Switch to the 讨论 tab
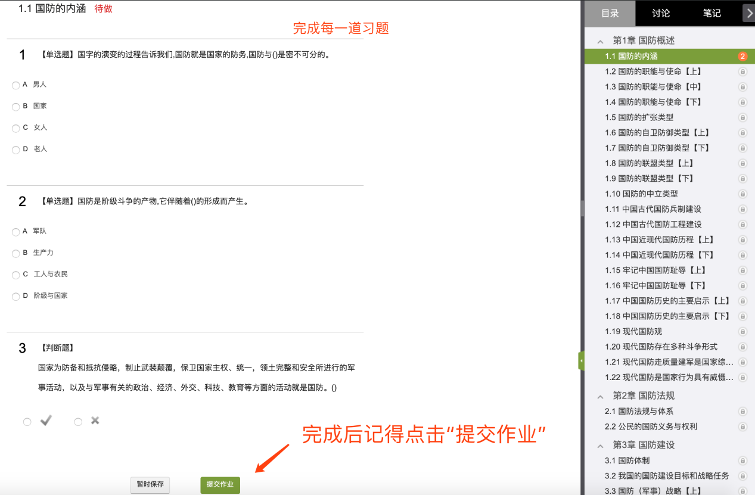 click(x=660, y=13)
